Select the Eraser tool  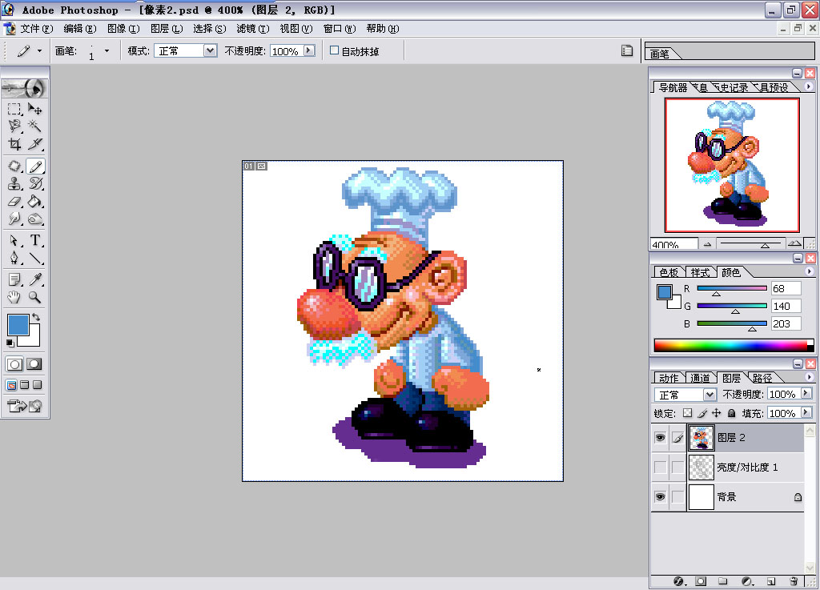14,201
